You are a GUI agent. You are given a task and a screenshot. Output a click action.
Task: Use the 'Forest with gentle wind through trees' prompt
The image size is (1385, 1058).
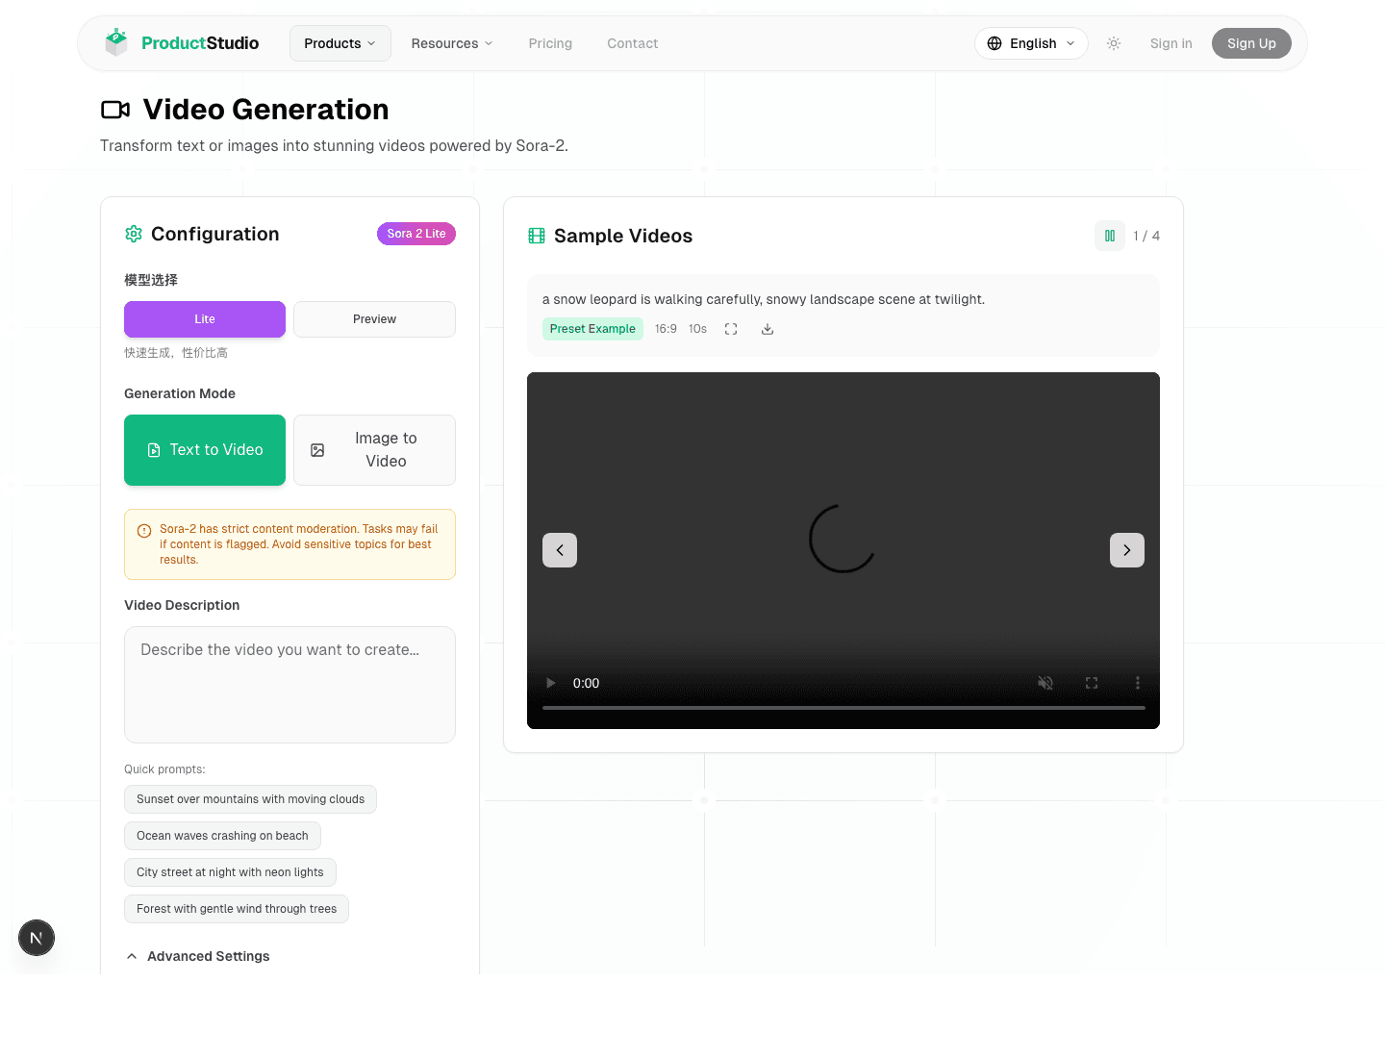click(237, 909)
